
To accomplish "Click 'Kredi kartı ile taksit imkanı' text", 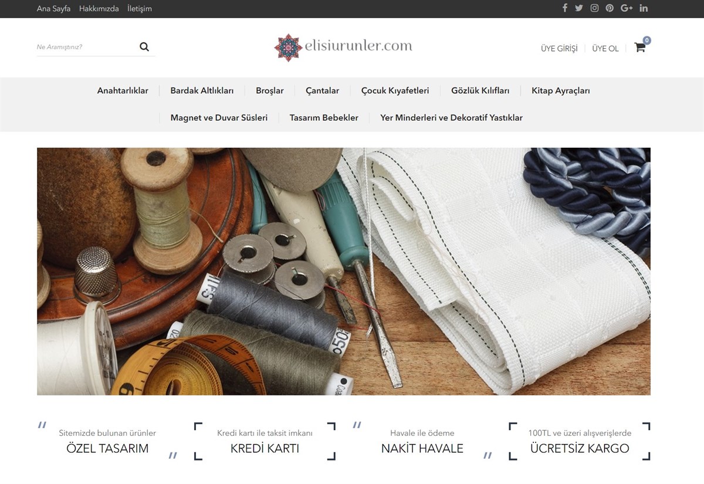I will click(265, 433).
